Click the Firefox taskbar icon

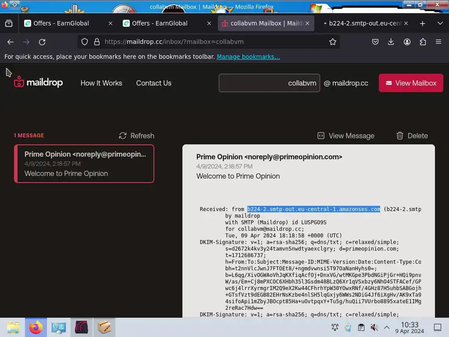point(36,327)
